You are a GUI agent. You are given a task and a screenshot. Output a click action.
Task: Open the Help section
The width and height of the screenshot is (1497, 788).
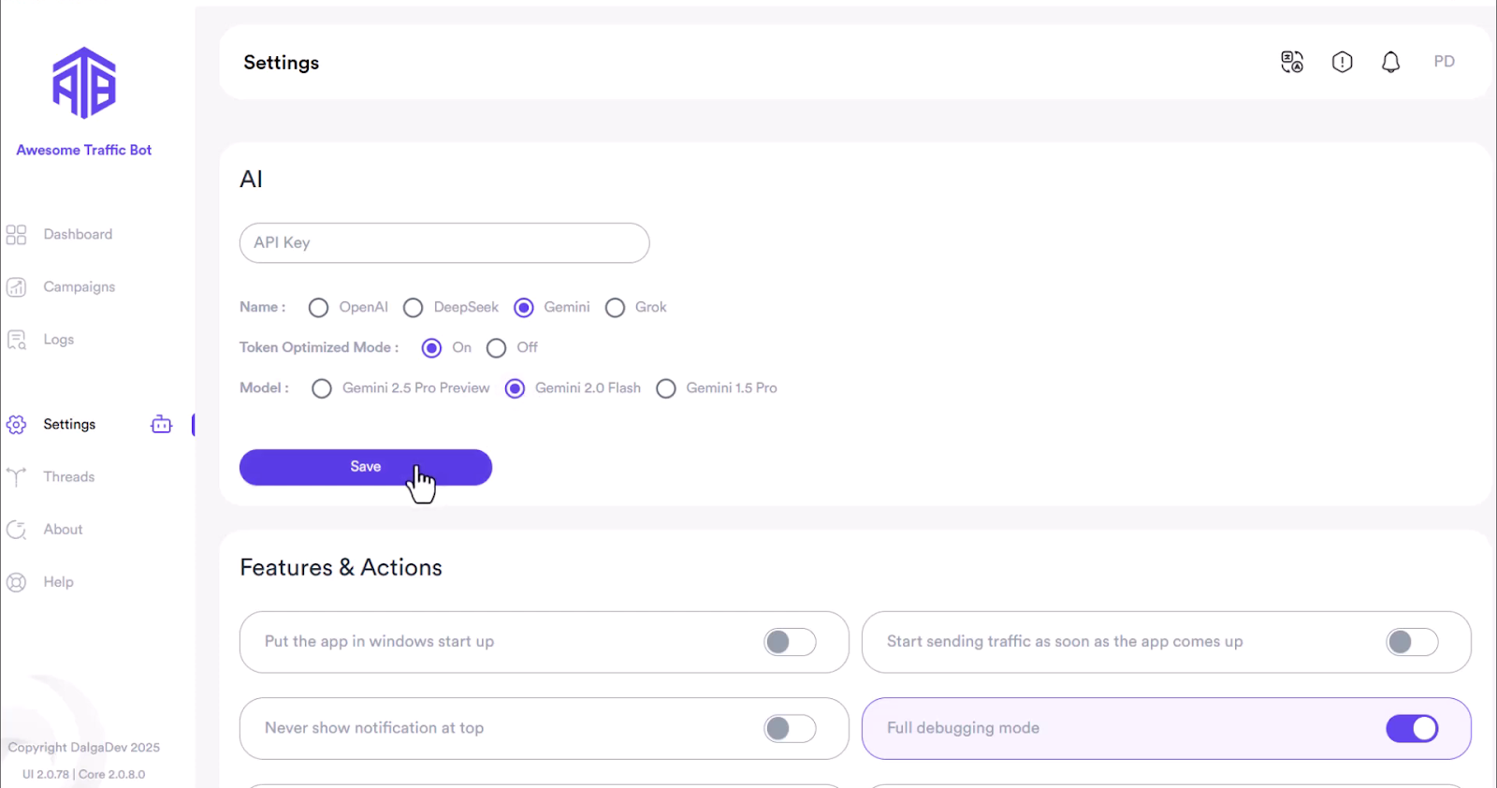click(x=58, y=581)
